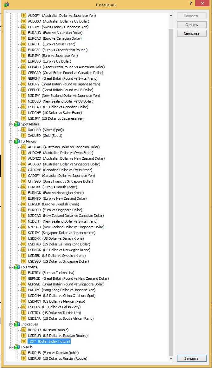Click the coin icon next to EURNOK

[24, 193]
